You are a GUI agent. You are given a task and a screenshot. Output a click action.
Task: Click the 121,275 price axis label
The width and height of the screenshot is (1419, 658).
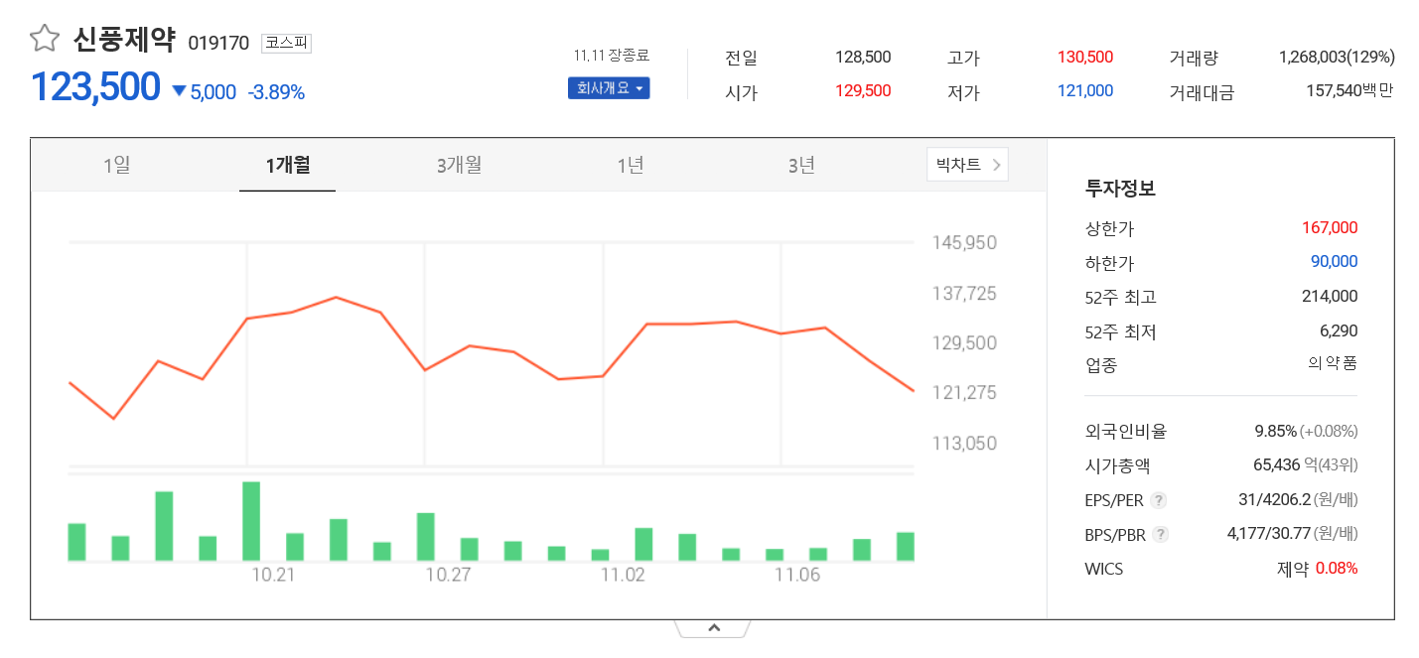[x=964, y=393]
